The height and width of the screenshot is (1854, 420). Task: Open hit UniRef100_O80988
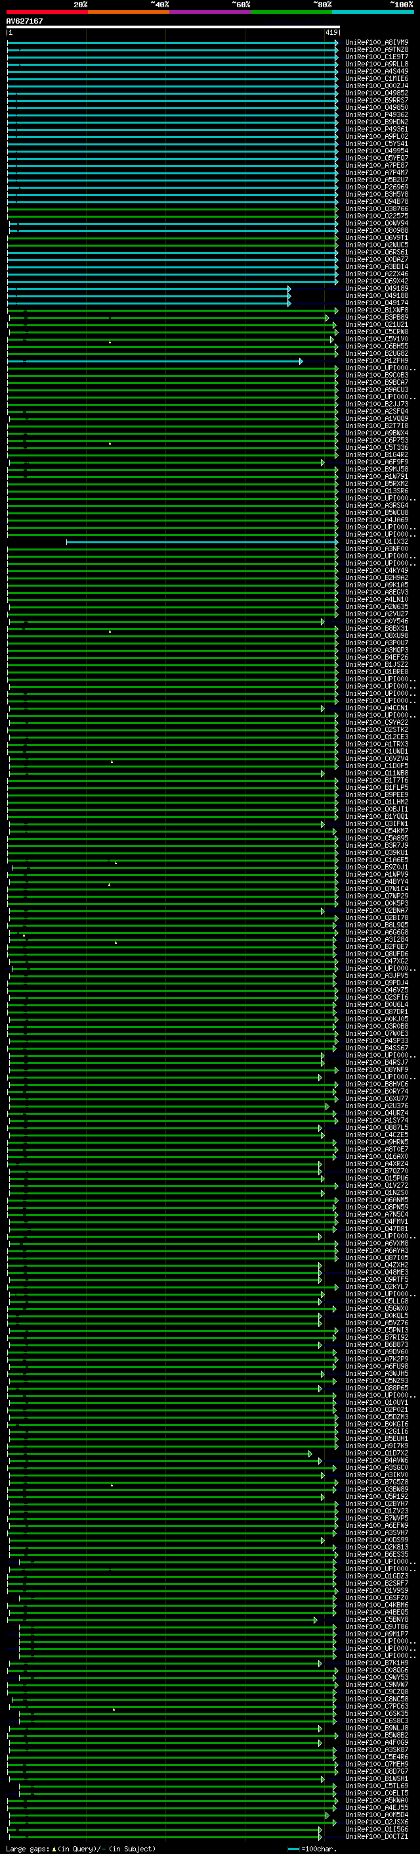click(377, 230)
